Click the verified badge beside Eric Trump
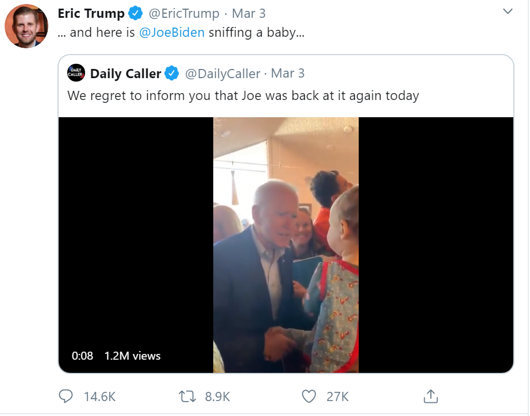 pos(135,13)
